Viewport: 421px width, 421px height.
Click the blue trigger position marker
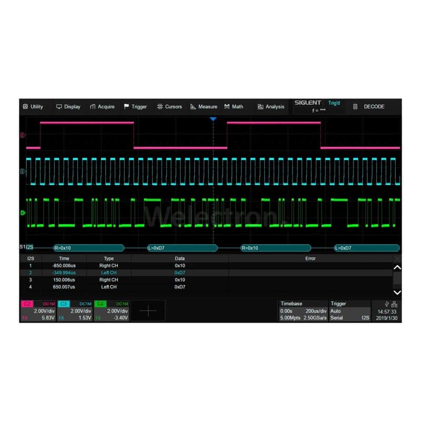coord(213,119)
